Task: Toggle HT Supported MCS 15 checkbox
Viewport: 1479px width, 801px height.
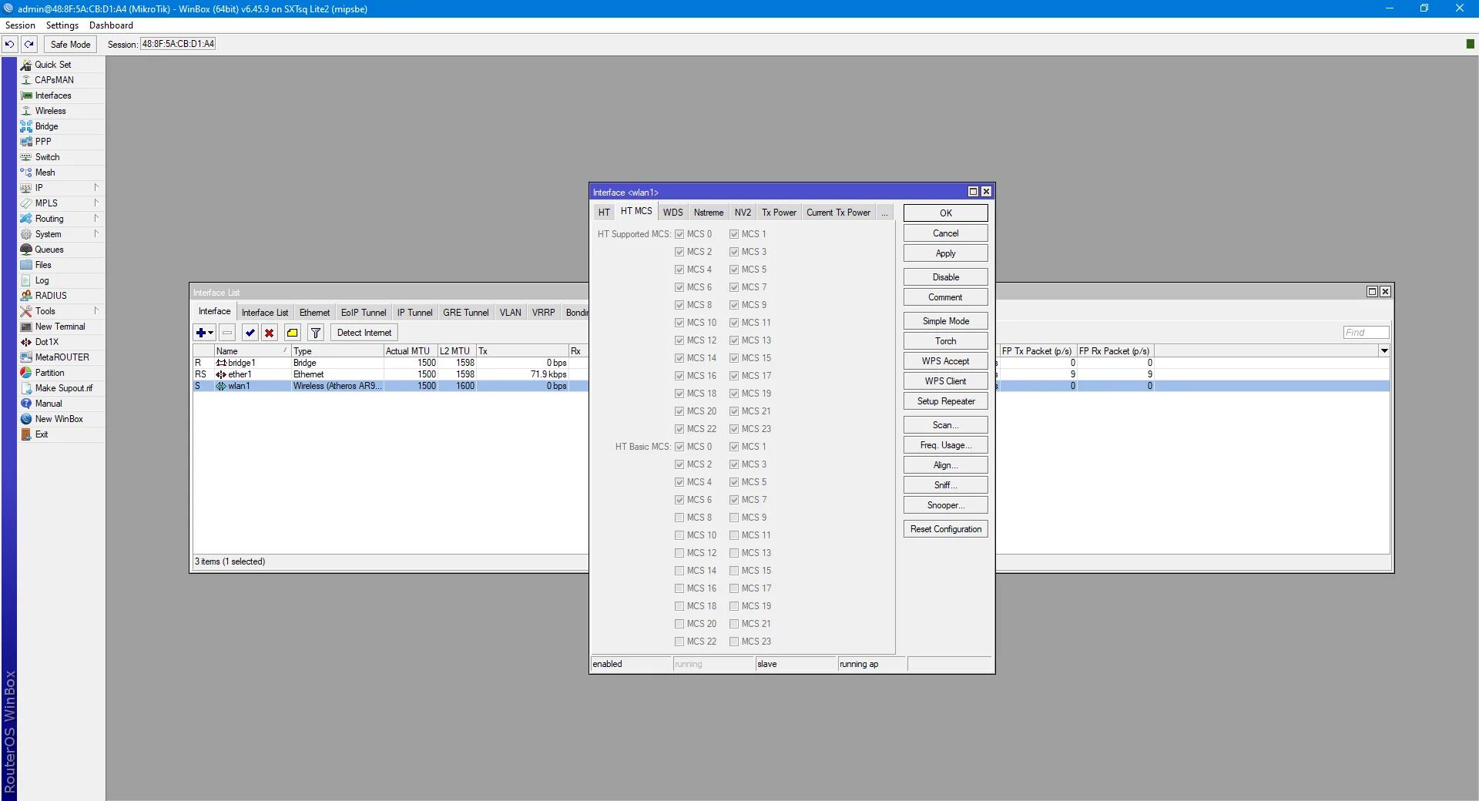Action: point(734,358)
